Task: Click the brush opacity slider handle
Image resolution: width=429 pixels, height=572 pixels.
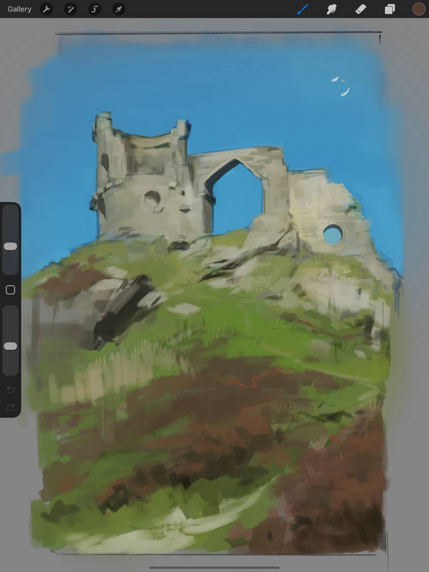Action: coord(10,346)
